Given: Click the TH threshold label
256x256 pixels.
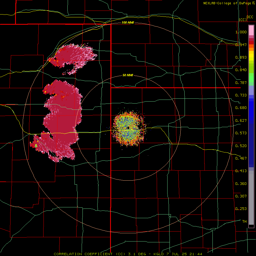Looking at the screenshot, I should pyautogui.click(x=244, y=222).
